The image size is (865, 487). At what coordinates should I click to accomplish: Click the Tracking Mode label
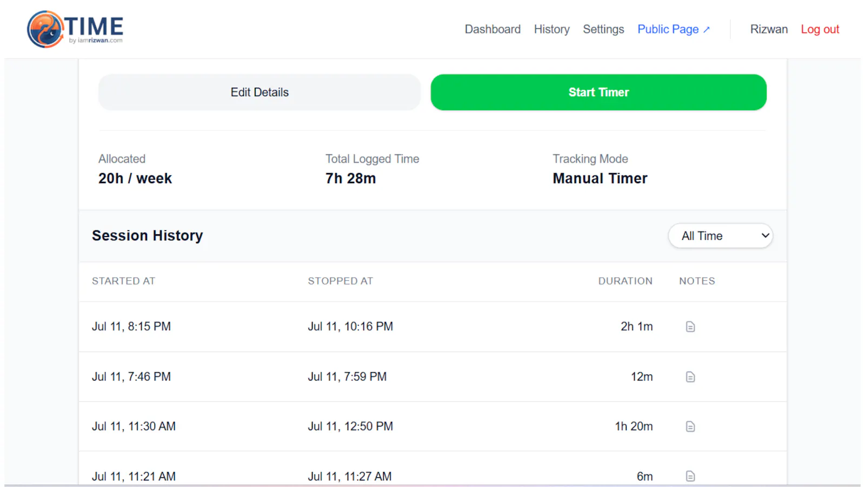pos(590,159)
